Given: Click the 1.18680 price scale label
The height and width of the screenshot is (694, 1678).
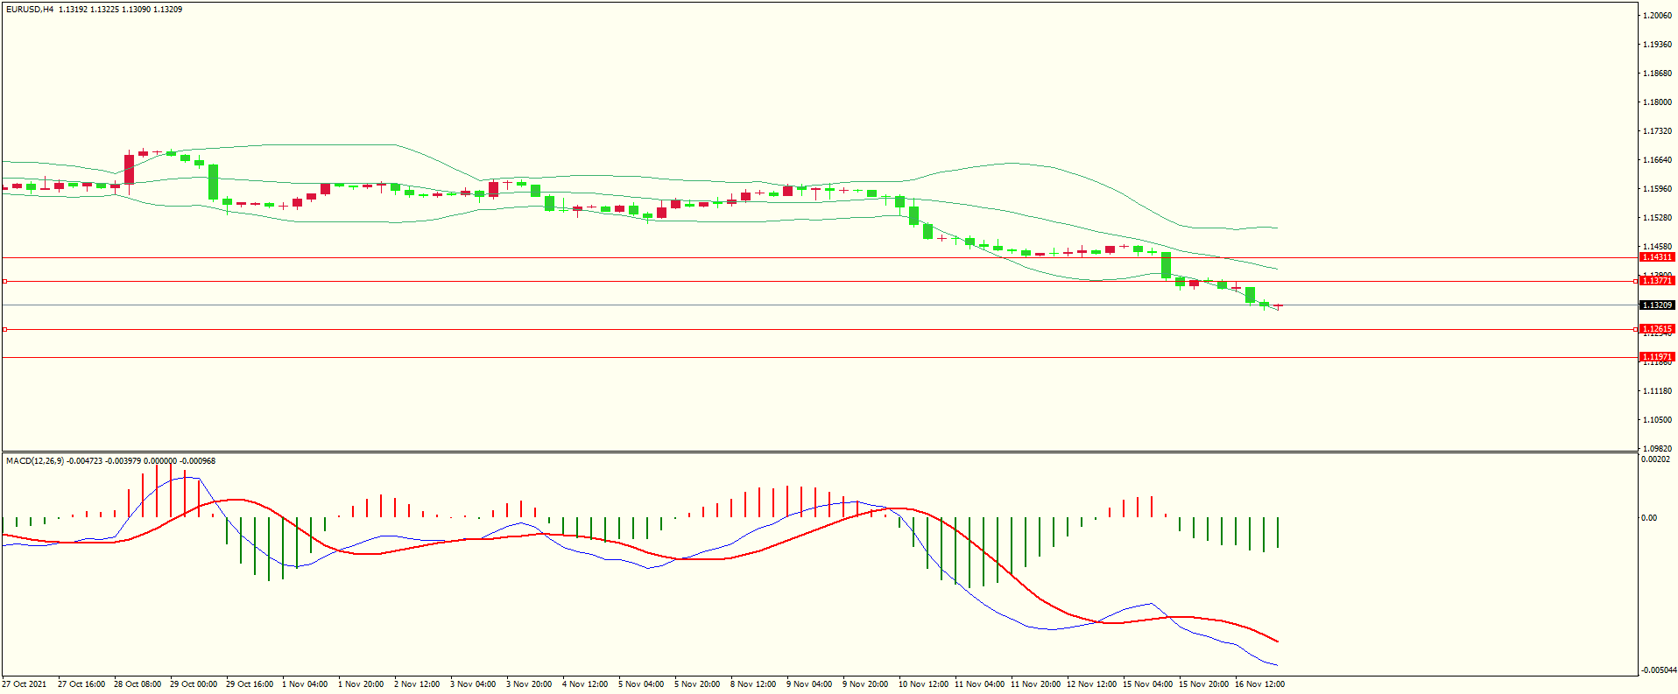Looking at the screenshot, I should coord(1657,74).
